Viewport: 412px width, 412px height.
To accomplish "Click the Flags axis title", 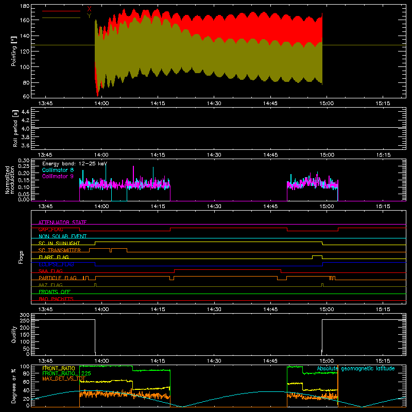I will [x=21, y=257].
